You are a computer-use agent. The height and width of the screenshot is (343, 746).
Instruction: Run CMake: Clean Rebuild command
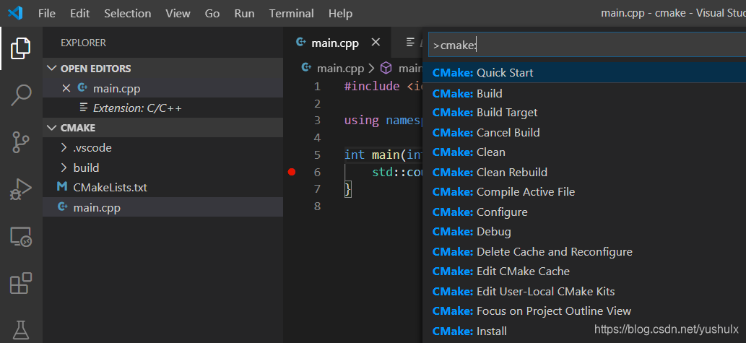(584, 172)
